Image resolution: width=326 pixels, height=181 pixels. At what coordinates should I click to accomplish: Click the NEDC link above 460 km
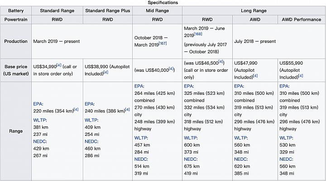click(91, 141)
